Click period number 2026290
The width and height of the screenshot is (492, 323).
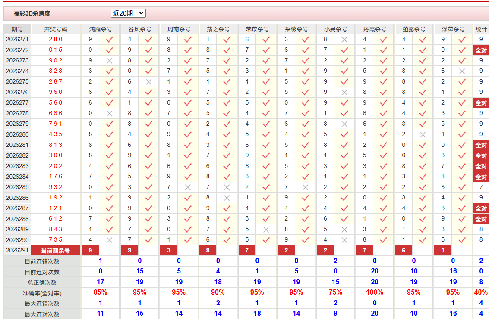(x=17, y=240)
